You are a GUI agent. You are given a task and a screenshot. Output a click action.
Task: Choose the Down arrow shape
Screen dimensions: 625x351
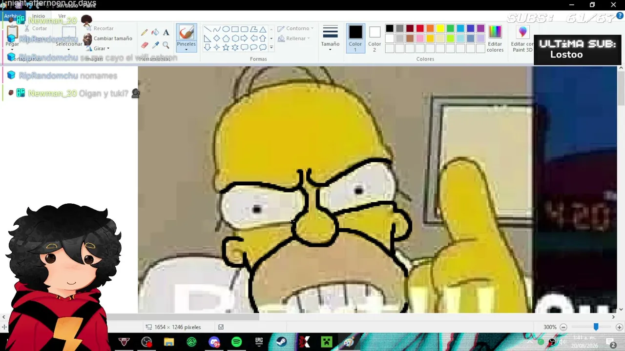pyautogui.click(x=207, y=47)
